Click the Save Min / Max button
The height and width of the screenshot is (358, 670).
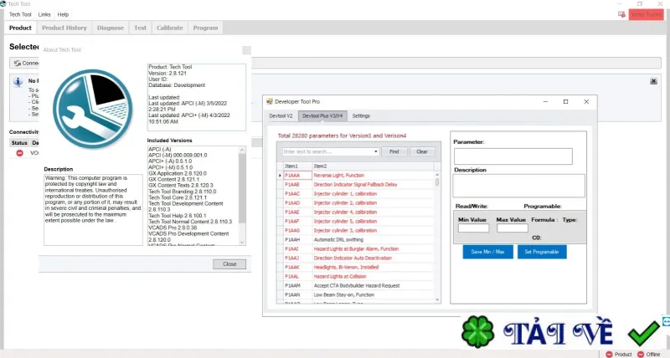click(487, 252)
